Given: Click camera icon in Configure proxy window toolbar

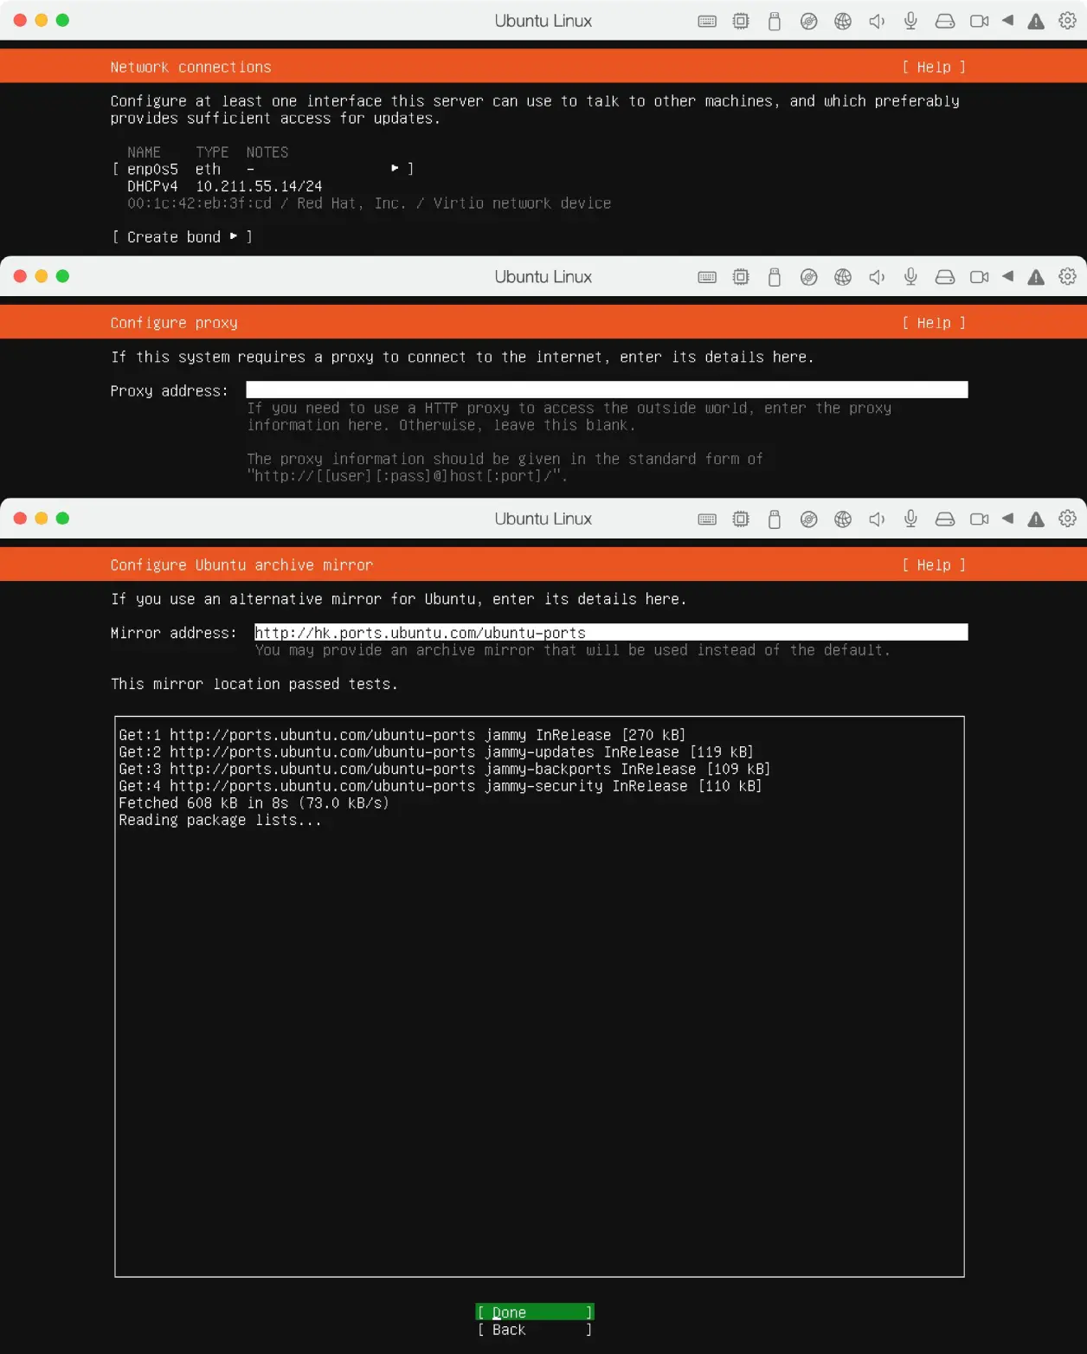Looking at the screenshot, I should 979,278.
